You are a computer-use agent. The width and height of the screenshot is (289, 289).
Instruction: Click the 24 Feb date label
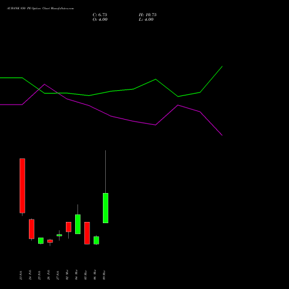30,275
